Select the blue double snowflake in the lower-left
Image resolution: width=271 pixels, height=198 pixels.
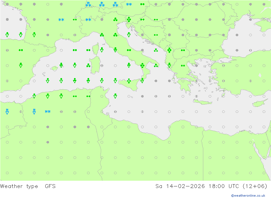tap(48, 112)
